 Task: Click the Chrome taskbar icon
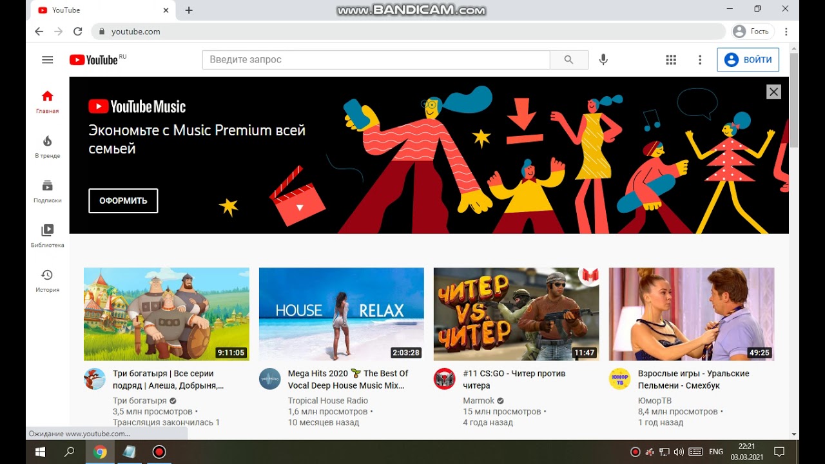pos(100,452)
